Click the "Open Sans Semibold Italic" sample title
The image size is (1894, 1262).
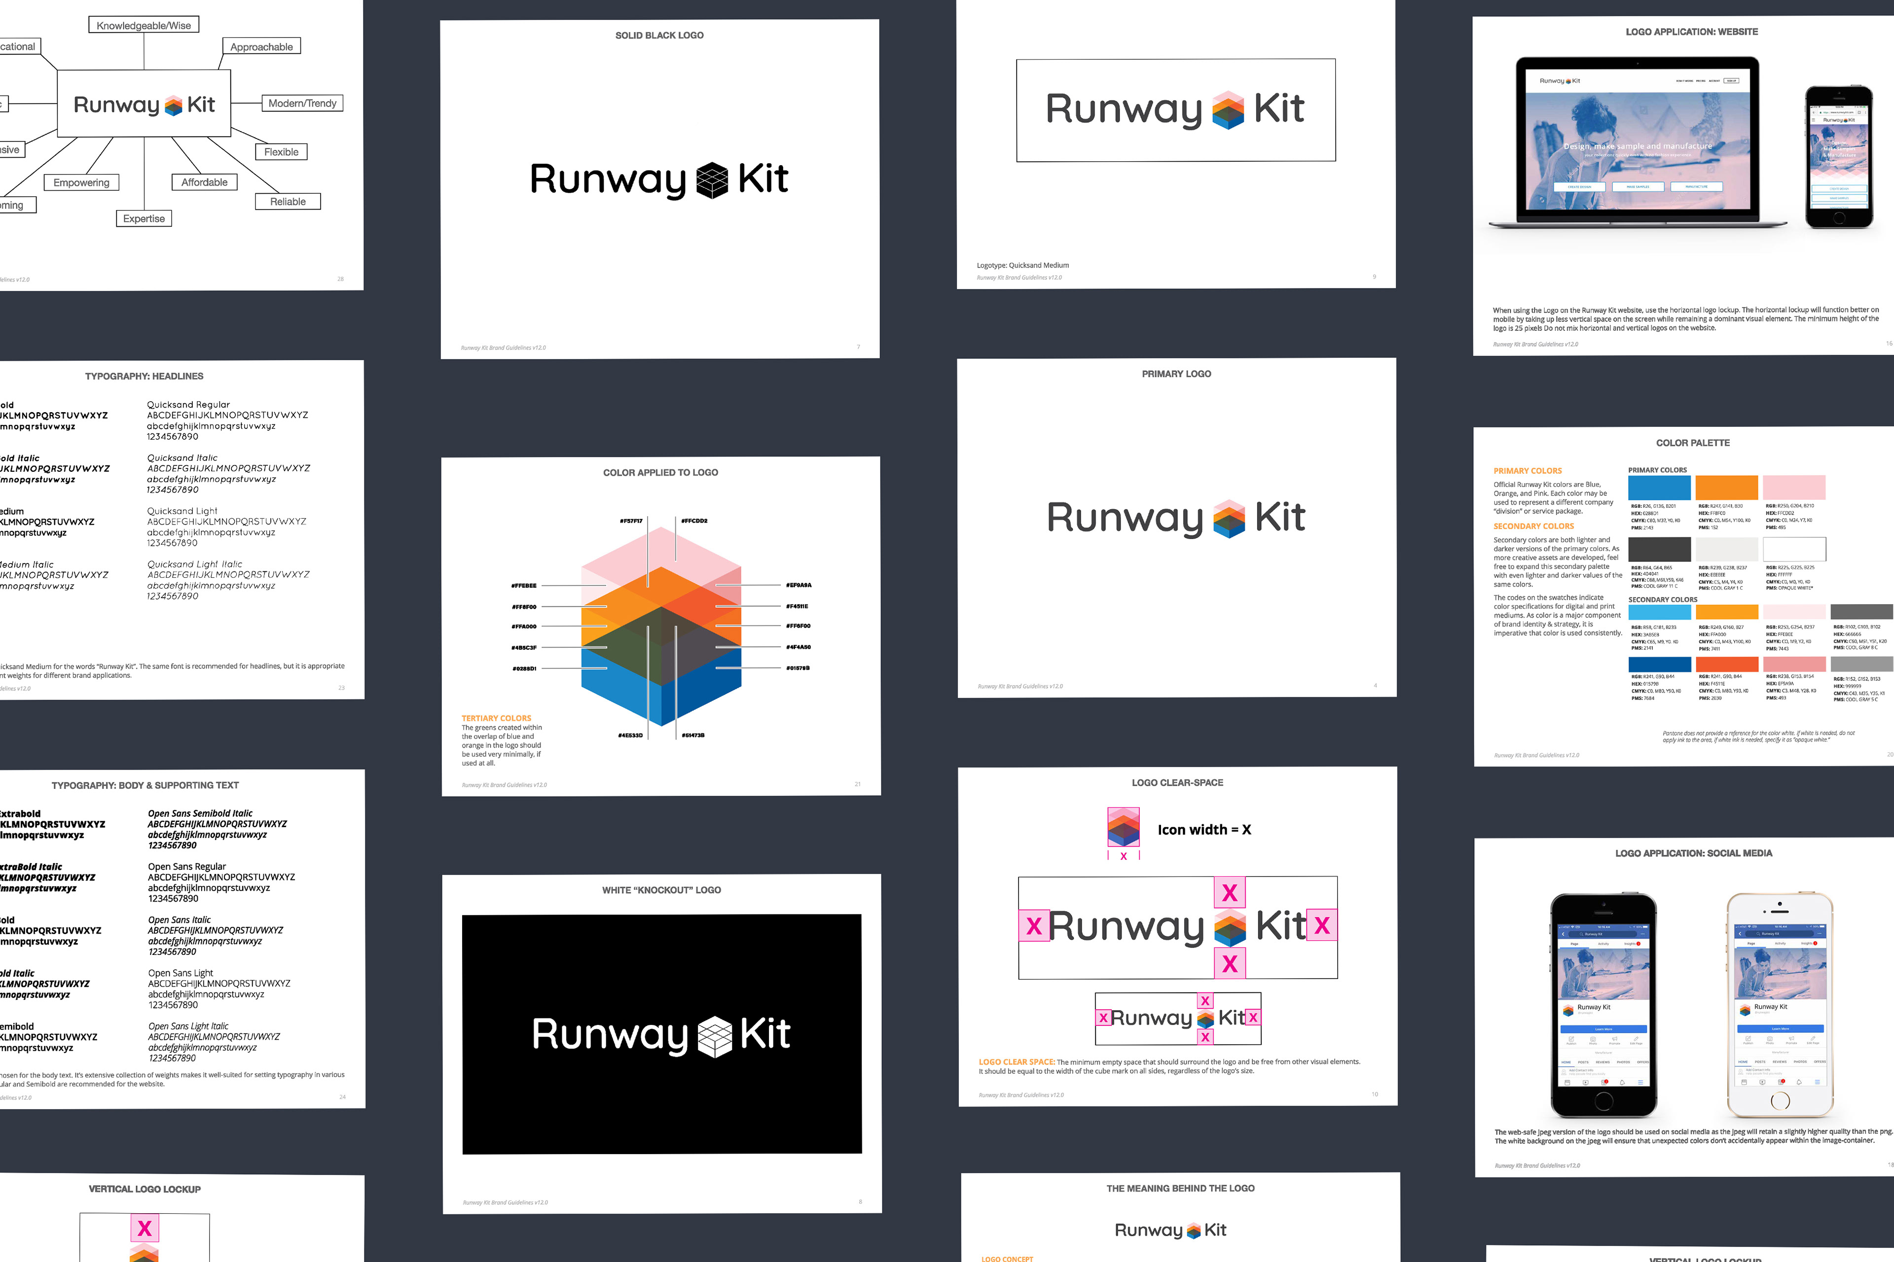[x=200, y=814]
